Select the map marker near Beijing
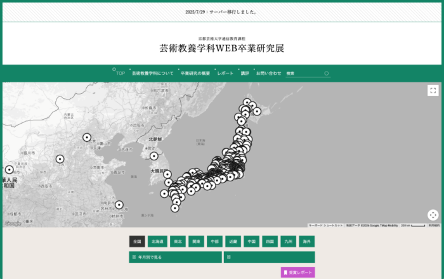Viewport: 444px width, 279px height. [x=87, y=138]
